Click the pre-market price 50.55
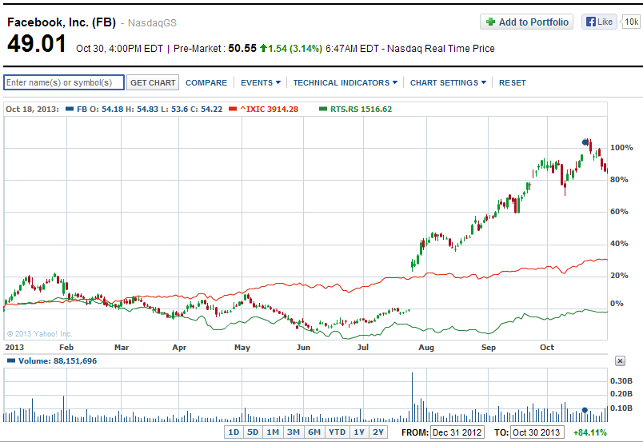643x442 pixels. pyautogui.click(x=242, y=49)
